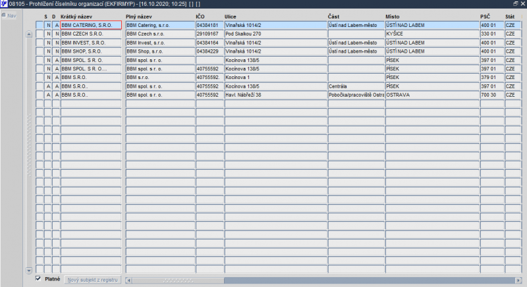Click street Pod Skalkou 270
Screen dimensions: 527x287
coord(276,34)
